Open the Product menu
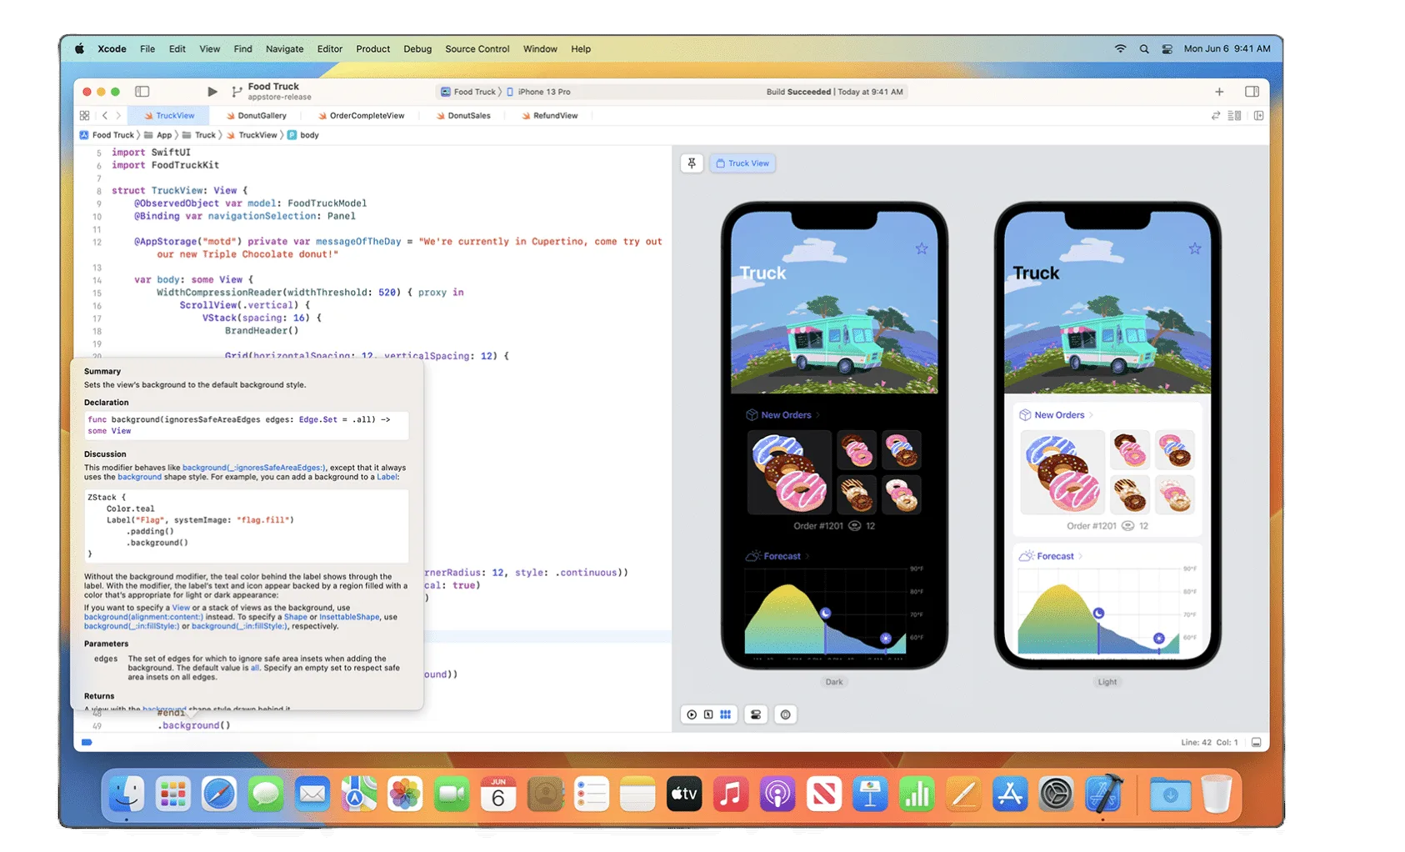The width and height of the screenshot is (1405, 852). (x=372, y=49)
